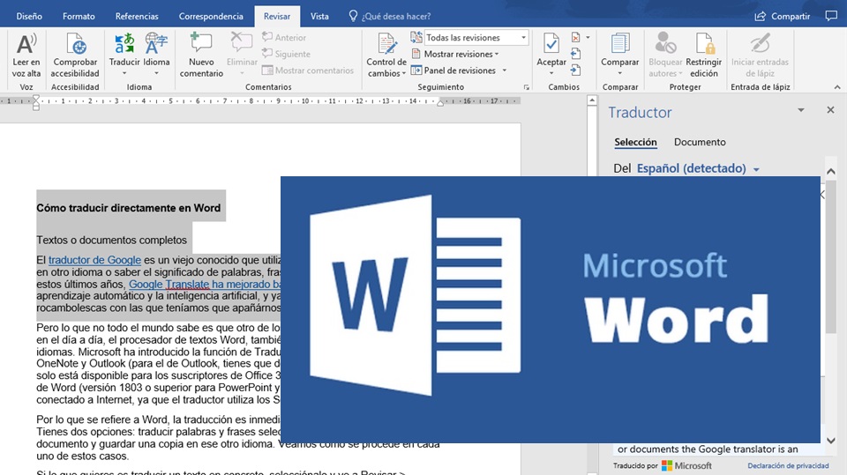Open the Vista tab
847x475 pixels.
pyautogui.click(x=319, y=16)
